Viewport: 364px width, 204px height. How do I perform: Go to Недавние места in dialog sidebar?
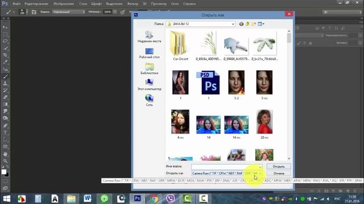(x=149, y=37)
